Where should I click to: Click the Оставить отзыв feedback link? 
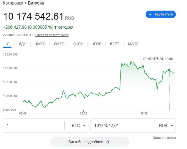[164, 138]
